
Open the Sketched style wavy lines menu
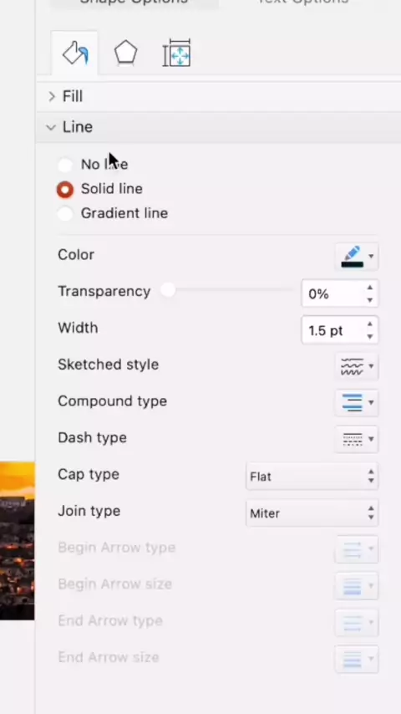[357, 366]
